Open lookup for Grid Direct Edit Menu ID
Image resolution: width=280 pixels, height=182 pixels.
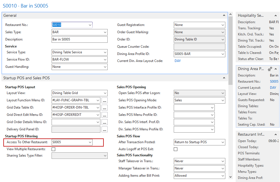(105, 115)
